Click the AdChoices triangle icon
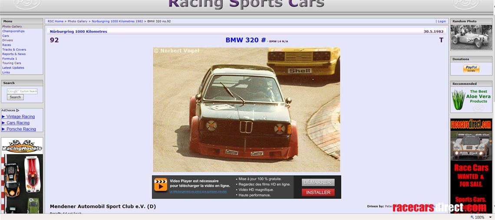Viewport: 495px width, 220px height. (x=18, y=110)
